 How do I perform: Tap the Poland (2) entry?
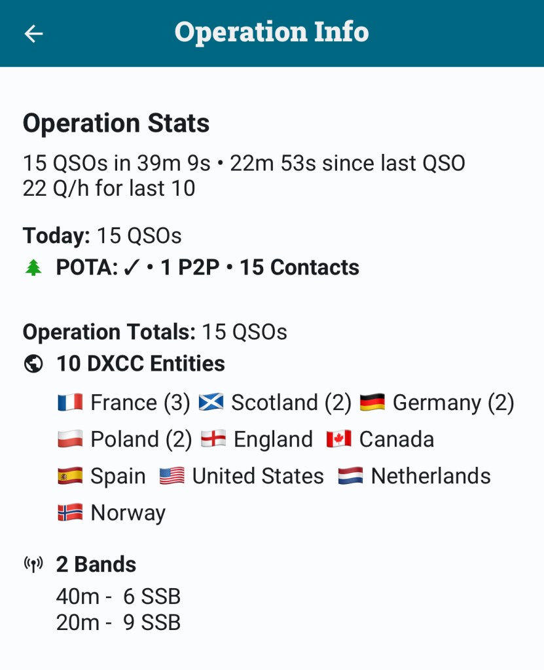pyautogui.click(x=141, y=439)
